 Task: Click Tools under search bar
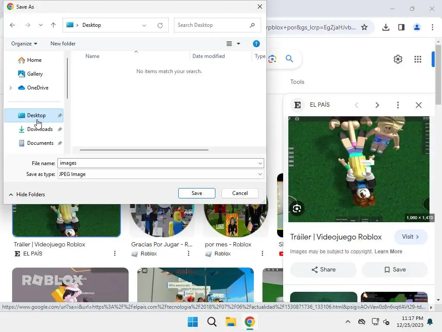click(x=297, y=82)
